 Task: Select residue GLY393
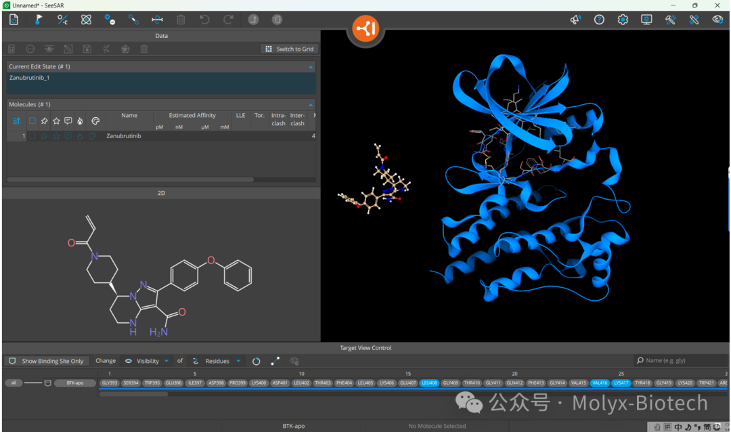(110, 383)
